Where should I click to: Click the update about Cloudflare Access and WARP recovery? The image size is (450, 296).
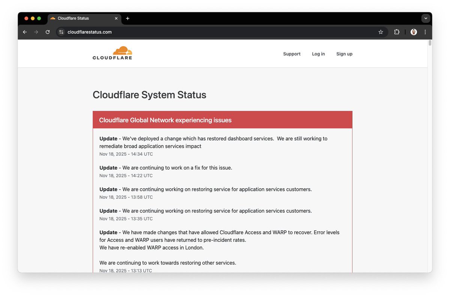219,236
